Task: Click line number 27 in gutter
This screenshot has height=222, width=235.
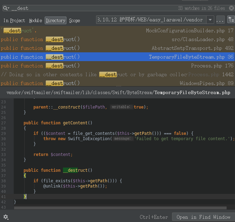Action: click(3, 123)
